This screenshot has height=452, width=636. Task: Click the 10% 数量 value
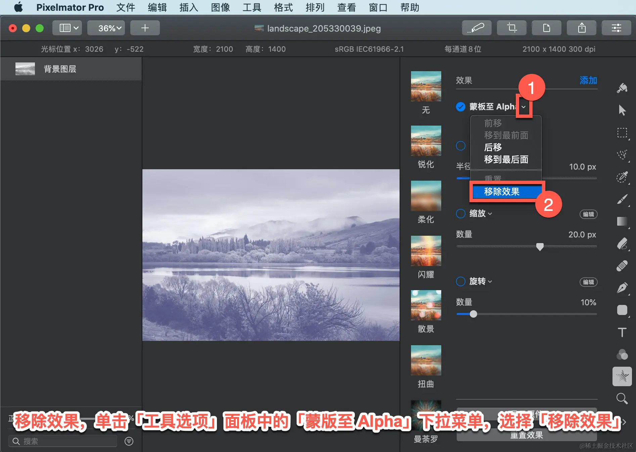(x=588, y=302)
